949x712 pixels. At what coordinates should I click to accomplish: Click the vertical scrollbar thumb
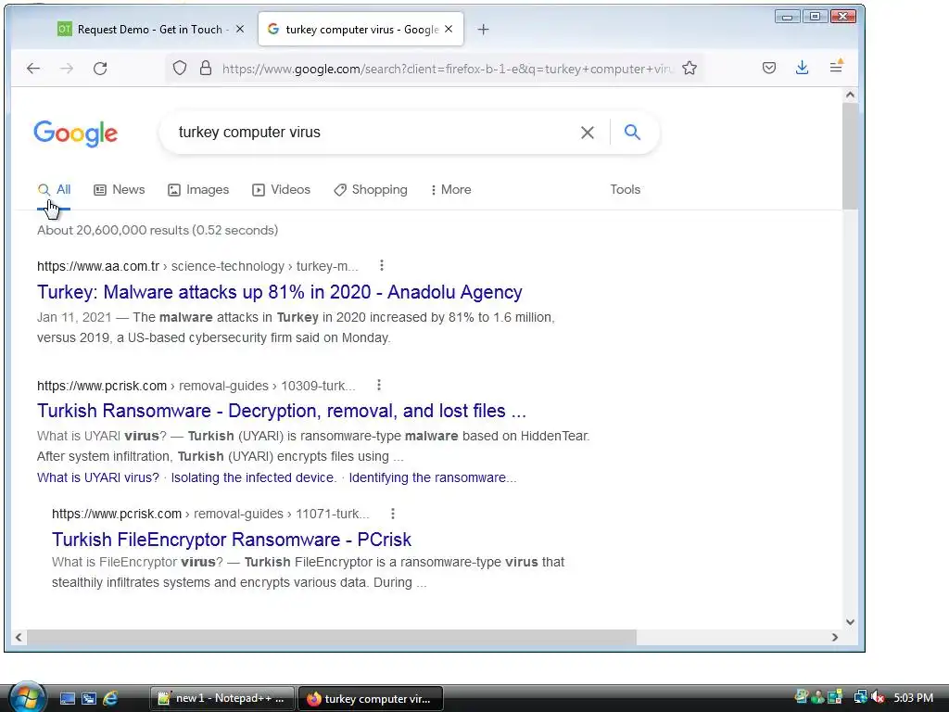point(850,156)
